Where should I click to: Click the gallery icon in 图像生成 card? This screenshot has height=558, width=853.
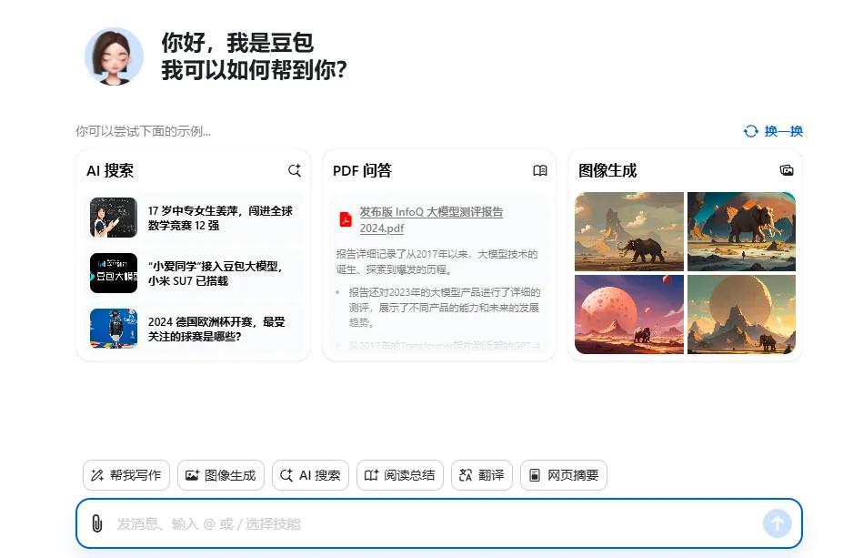tap(786, 170)
